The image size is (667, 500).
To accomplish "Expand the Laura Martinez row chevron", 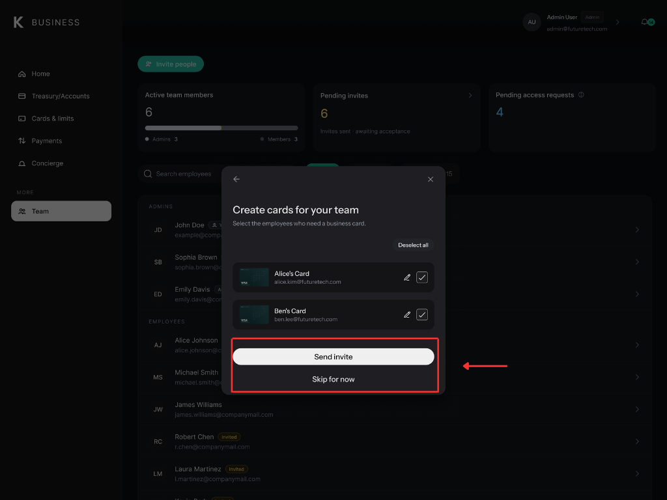I will click(x=637, y=474).
